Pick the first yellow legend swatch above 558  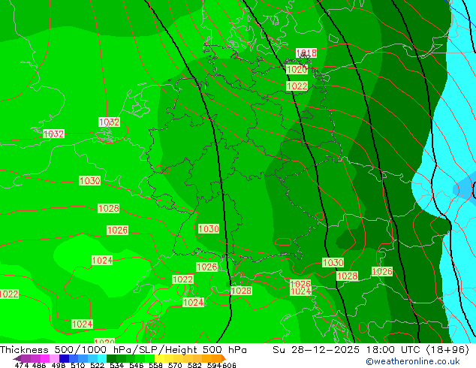159,358
